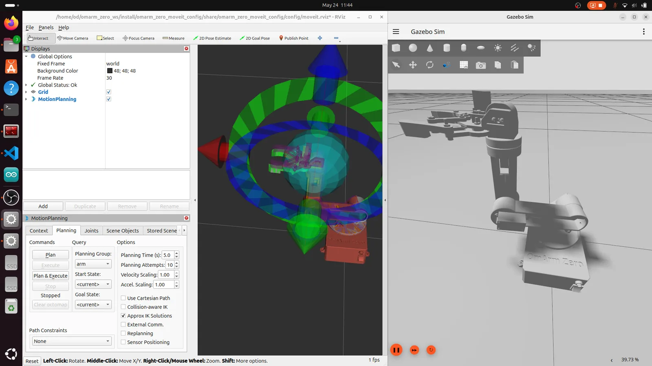
Task: Close the MotionPlanning panel
Action: (x=186, y=218)
